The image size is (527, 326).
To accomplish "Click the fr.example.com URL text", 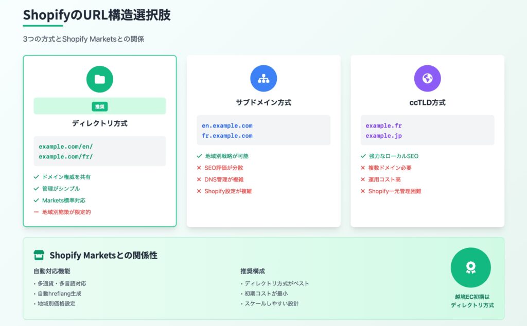I will pyautogui.click(x=227, y=136).
